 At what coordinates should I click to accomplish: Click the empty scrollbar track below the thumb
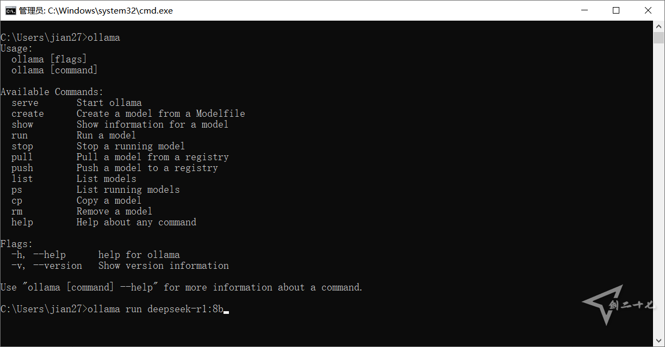coord(659,190)
